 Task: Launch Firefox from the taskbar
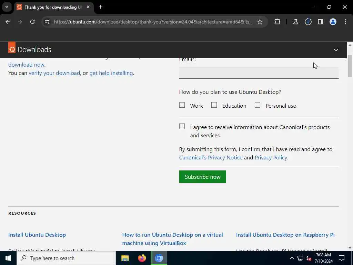click(x=142, y=258)
